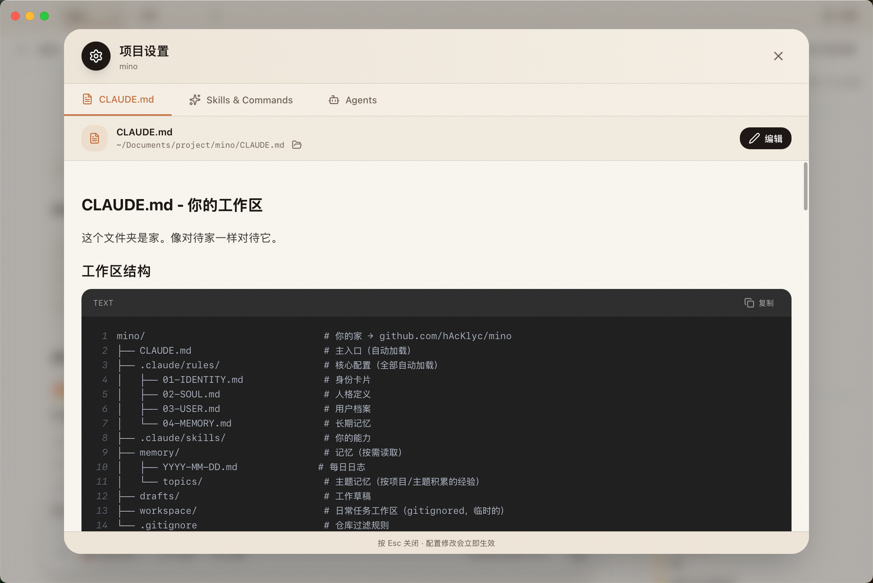The image size is (873, 583).
Task: Click the robot icon beside Agents
Action: 334,100
